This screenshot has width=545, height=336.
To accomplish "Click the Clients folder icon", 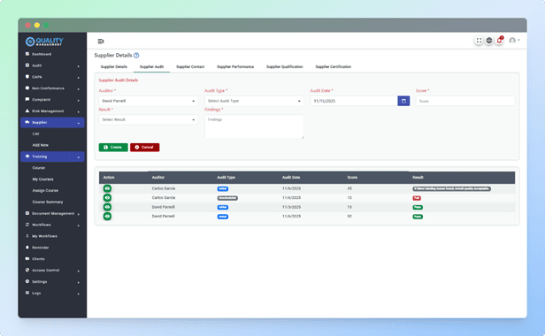I will click(x=27, y=258).
